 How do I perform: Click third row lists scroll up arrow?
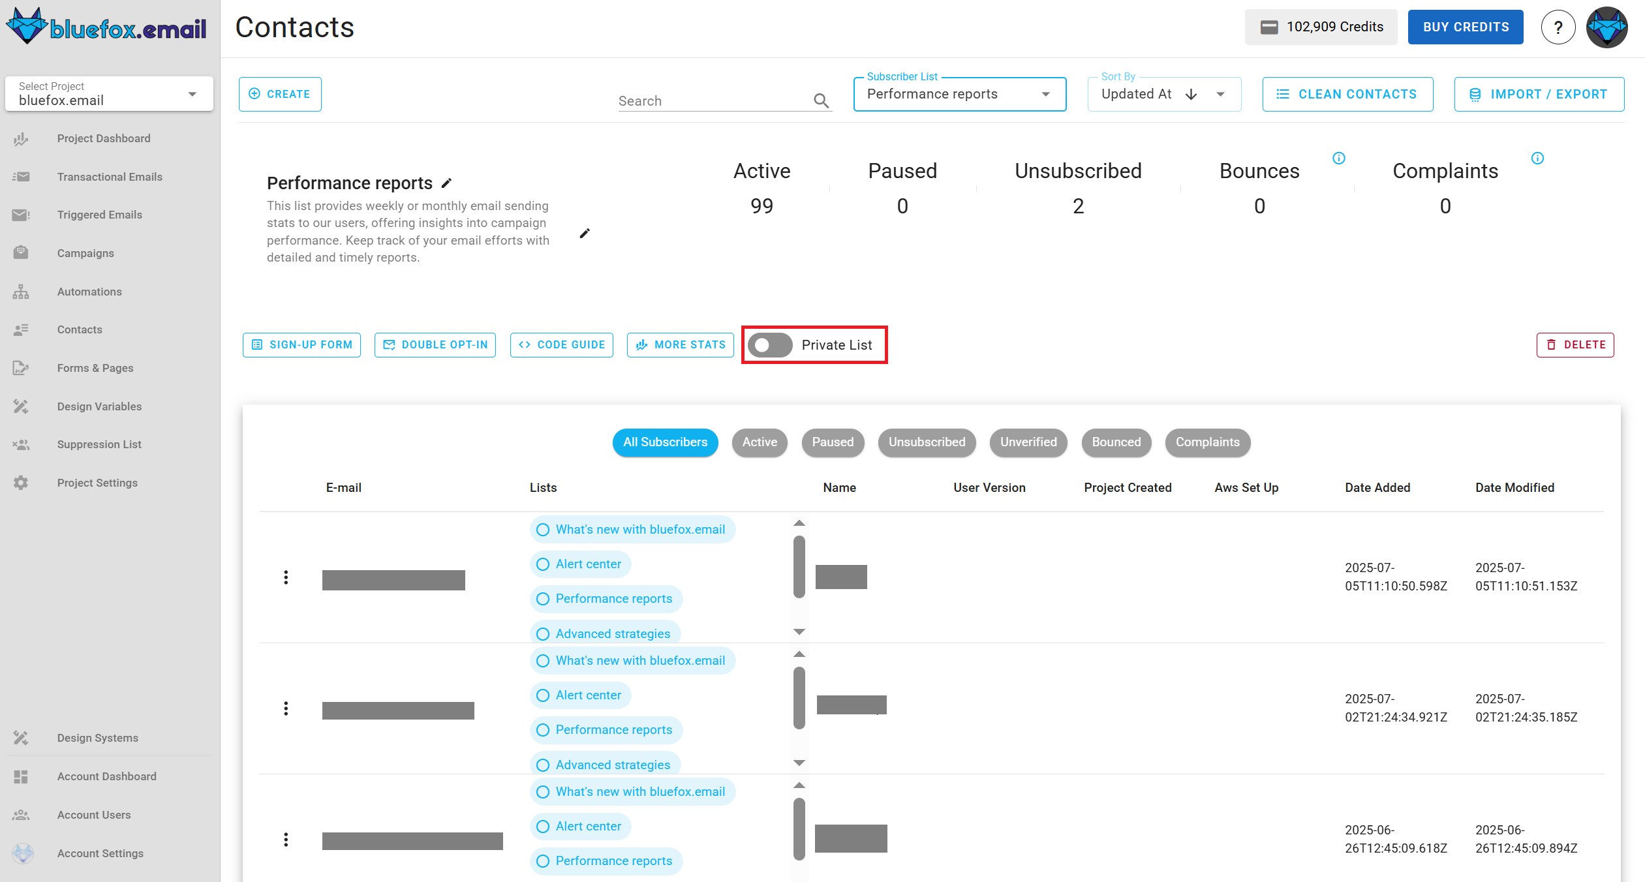click(x=799, y=785)
